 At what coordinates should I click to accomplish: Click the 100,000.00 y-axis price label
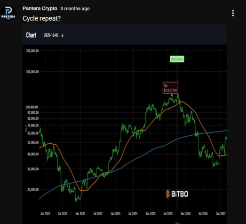point(32,107)
